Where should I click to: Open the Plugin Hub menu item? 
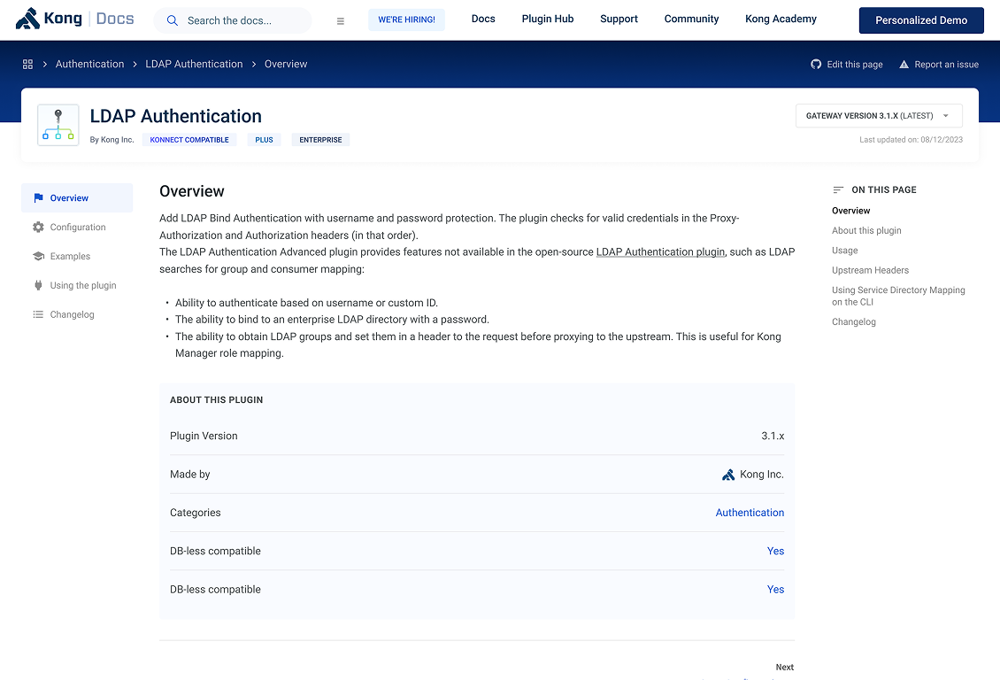tap(548, 19)
